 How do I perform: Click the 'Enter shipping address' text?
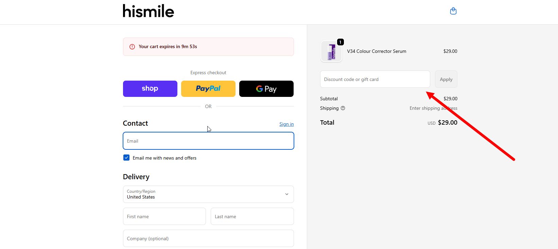click(x=433, y=108)
